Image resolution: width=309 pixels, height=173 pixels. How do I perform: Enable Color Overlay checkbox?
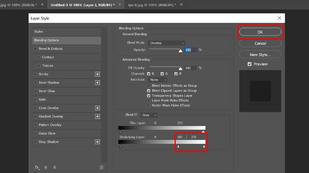(x=36, y=108)
